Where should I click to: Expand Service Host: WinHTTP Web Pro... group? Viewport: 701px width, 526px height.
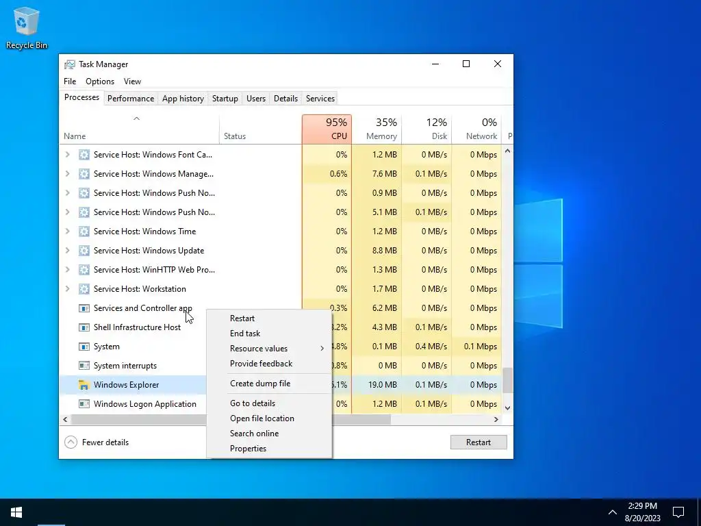pos(68,270)
